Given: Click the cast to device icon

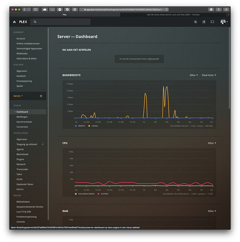Looking at the screenshot, I should click(x=212, y=22).
